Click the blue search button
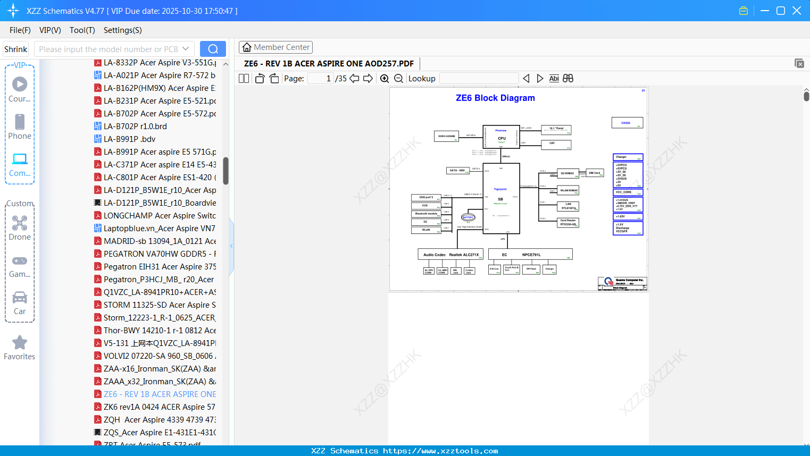810x456 pixels. [213, 49]
